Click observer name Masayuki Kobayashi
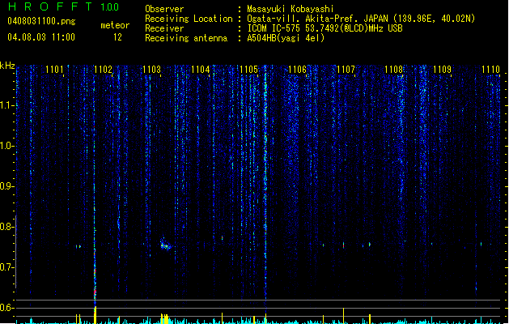Viewport: 509px width, 324px height. click(x=291, y=9)
